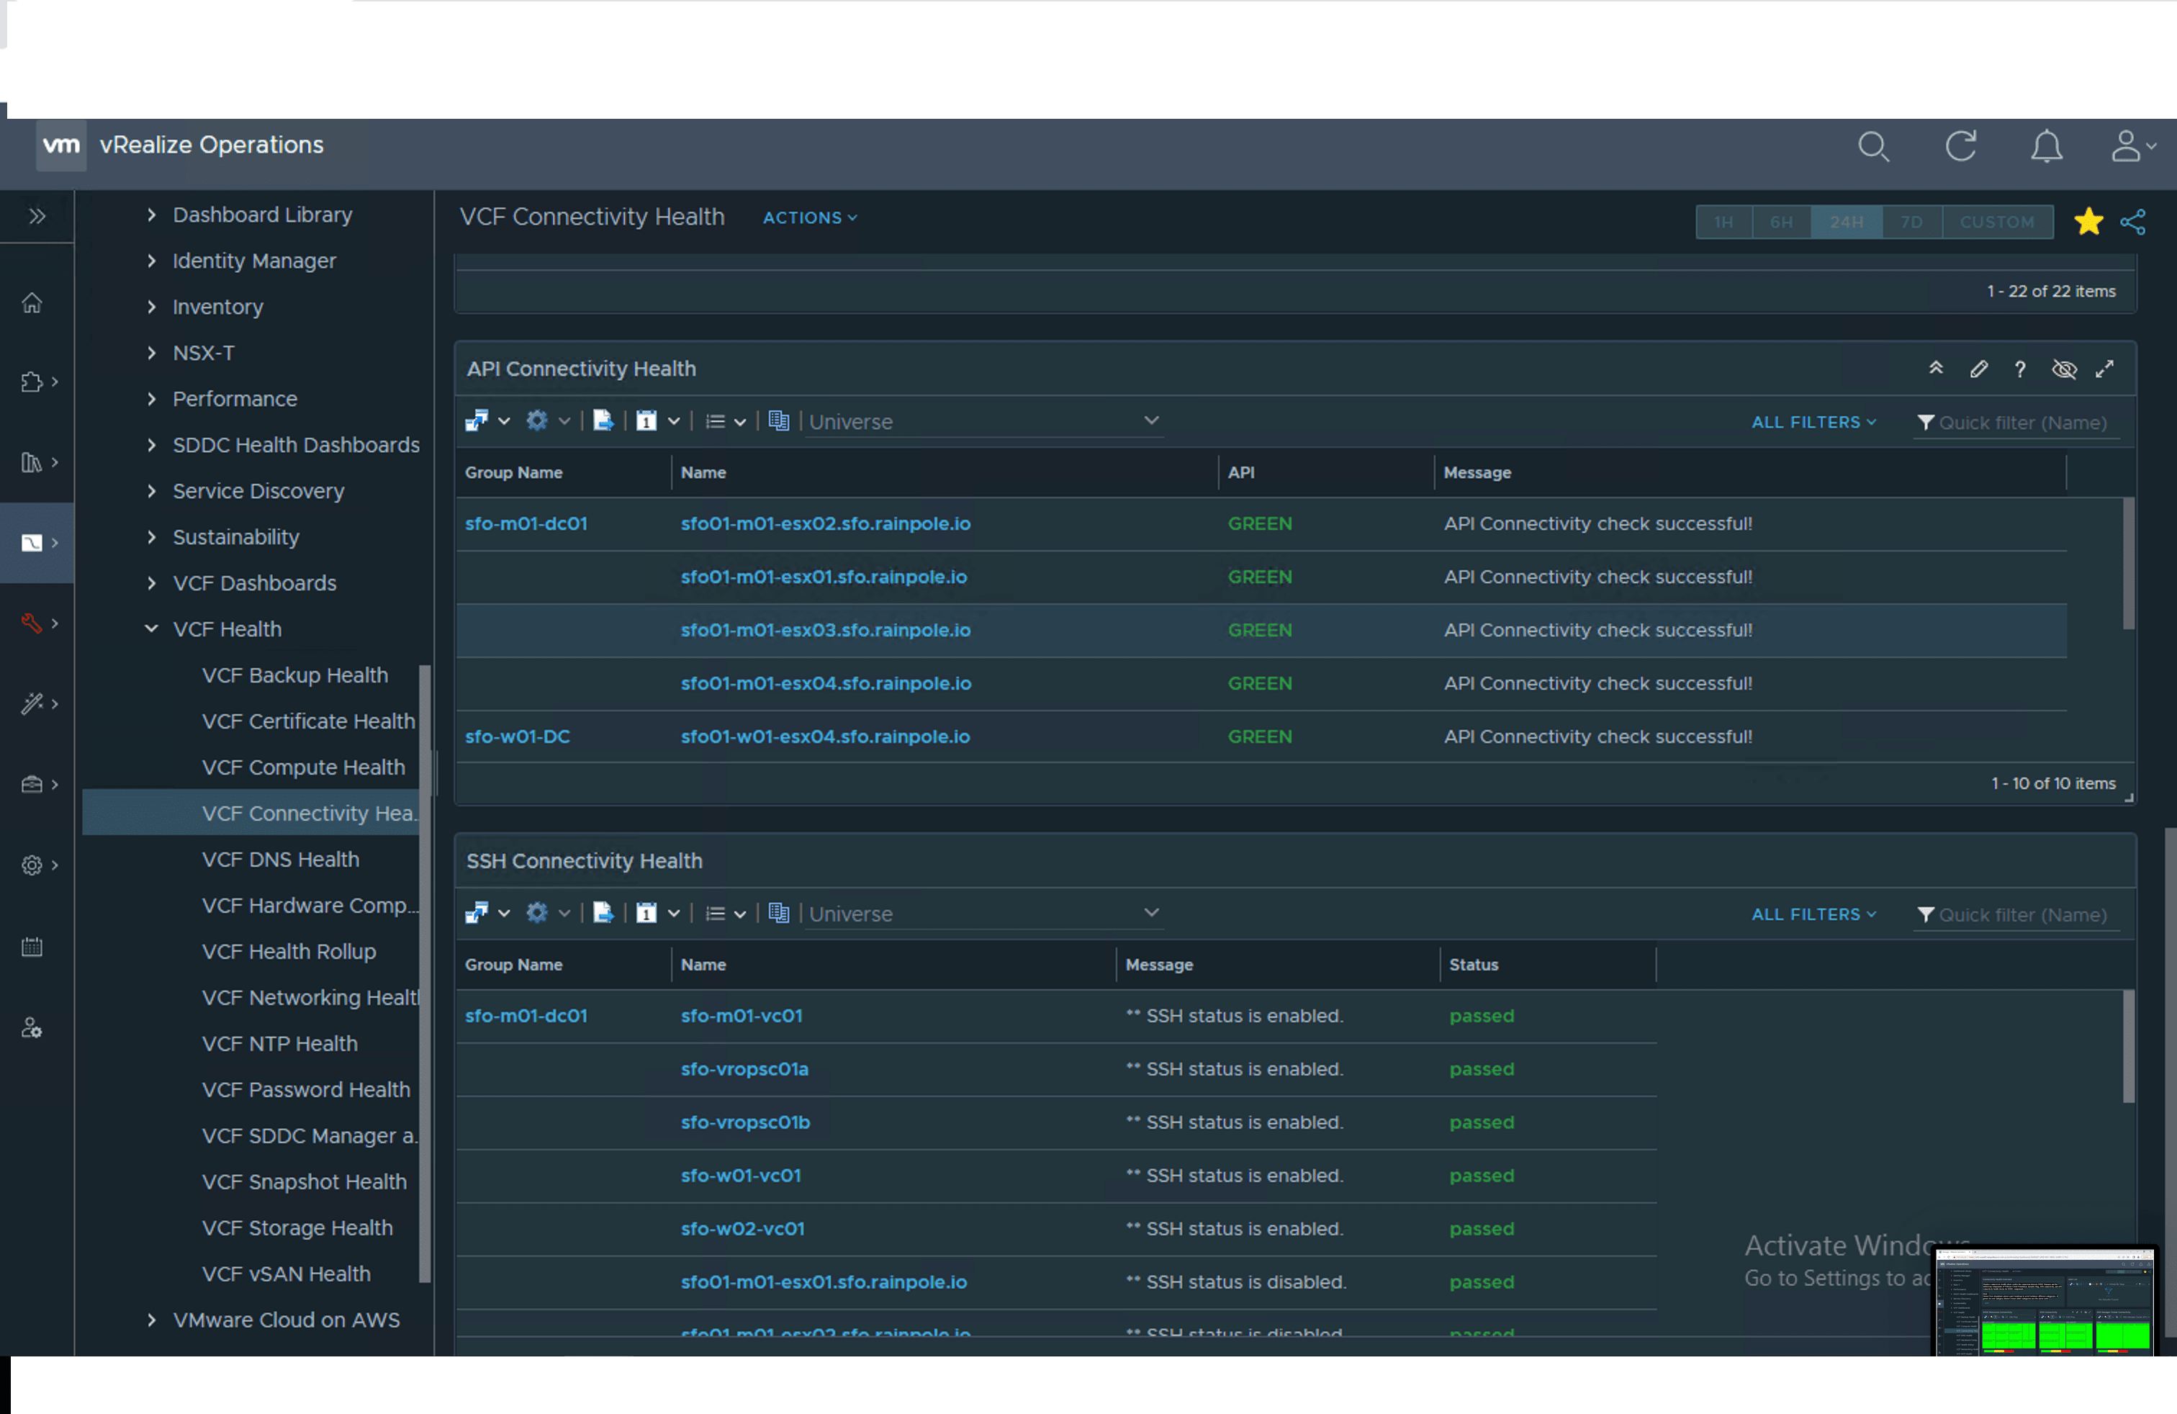
Task: Click the search magnifier icon in header
Action: [1872, 146]
